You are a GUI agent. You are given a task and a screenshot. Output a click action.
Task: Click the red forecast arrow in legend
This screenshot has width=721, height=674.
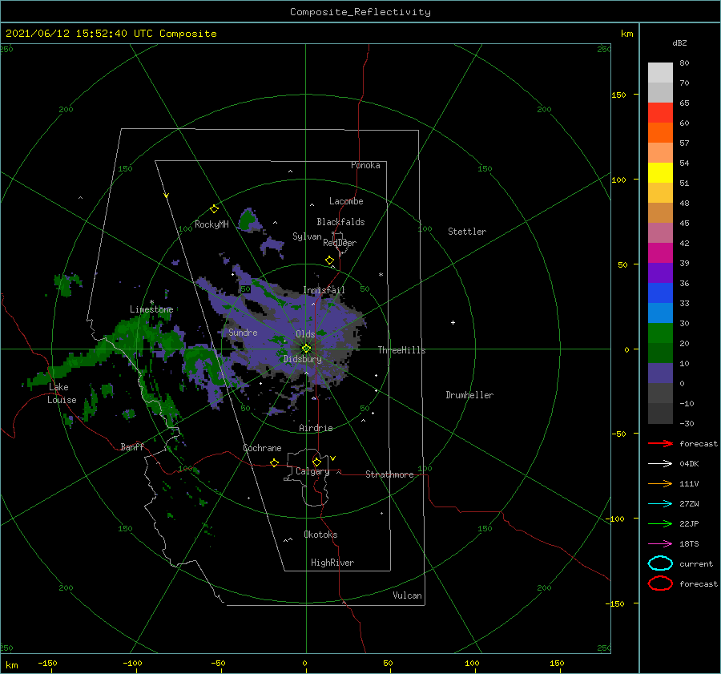[x=660, y=443]
